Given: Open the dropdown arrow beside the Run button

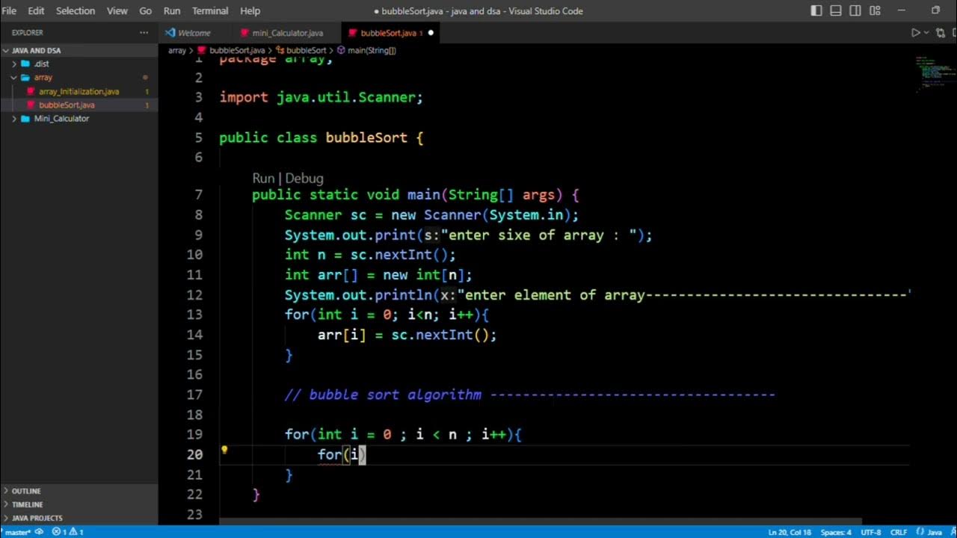Looking at the screenshot, I should click(926, 33).
